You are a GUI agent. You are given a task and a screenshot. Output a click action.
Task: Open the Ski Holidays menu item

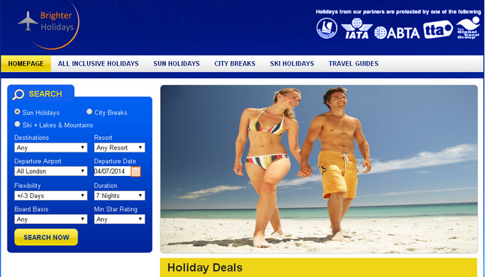(292, 64)
